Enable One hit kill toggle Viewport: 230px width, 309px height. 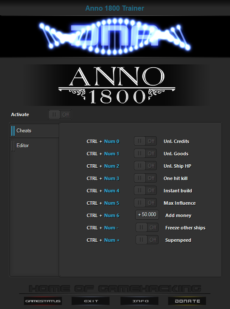[x=145, y=178]
